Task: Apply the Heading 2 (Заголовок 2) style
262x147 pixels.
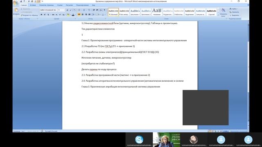Action: [x=146, y=12]
